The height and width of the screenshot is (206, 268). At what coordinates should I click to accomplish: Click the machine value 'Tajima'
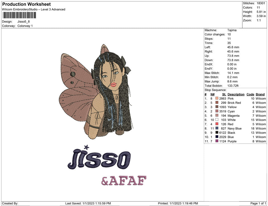coord(232,30)
